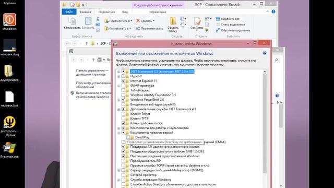The height and width of the screenshot is (188, 334).
Task: Open the Explorer ribbon help icon
Action: pos(273,11)
